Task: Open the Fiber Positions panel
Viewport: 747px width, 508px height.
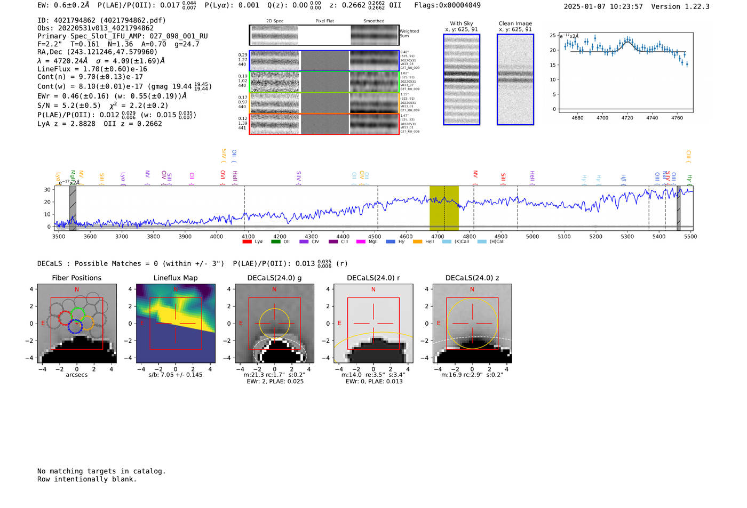Action: point(76,324)
